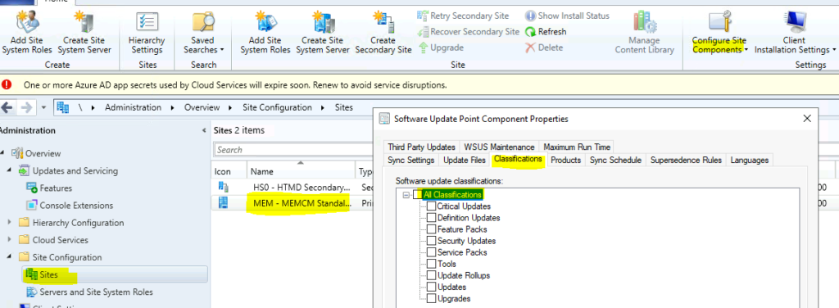Collapse Site Configuration folder
This screenshot has height=308, width=839.
10,257
